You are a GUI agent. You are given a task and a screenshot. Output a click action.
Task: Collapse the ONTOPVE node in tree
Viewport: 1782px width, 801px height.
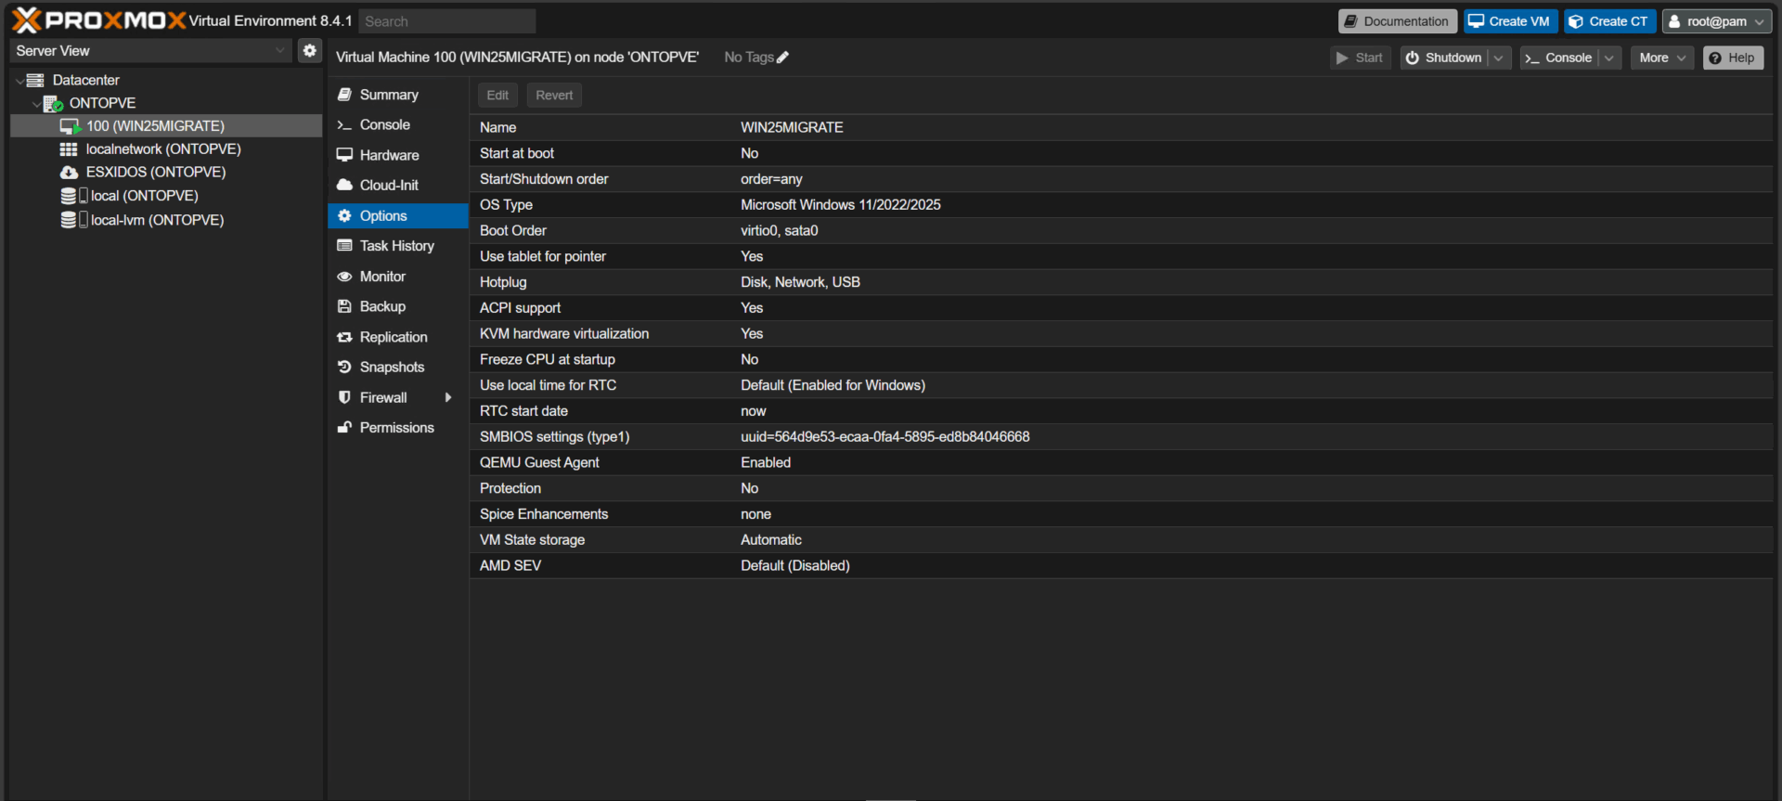36,104
